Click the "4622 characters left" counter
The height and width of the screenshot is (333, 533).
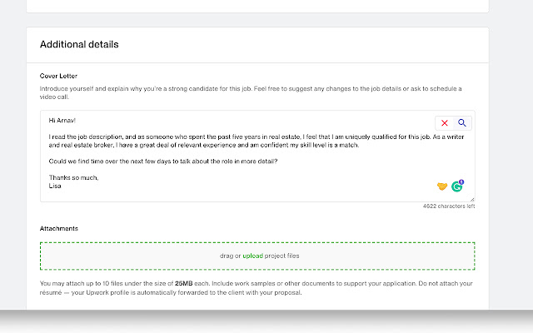448,206
